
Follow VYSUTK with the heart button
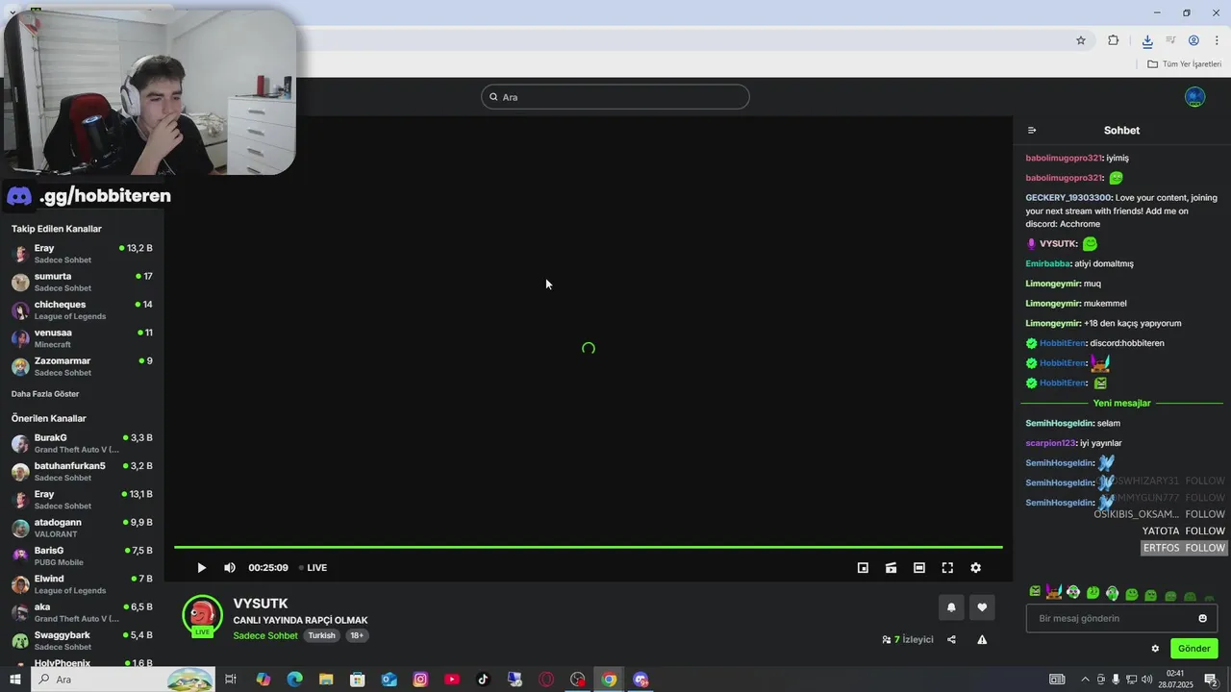(982, 607)
